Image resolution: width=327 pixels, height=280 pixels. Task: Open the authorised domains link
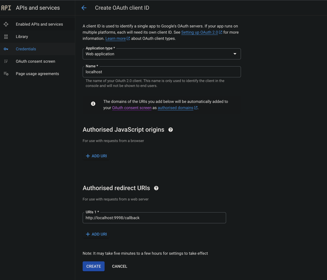(175, 108)
